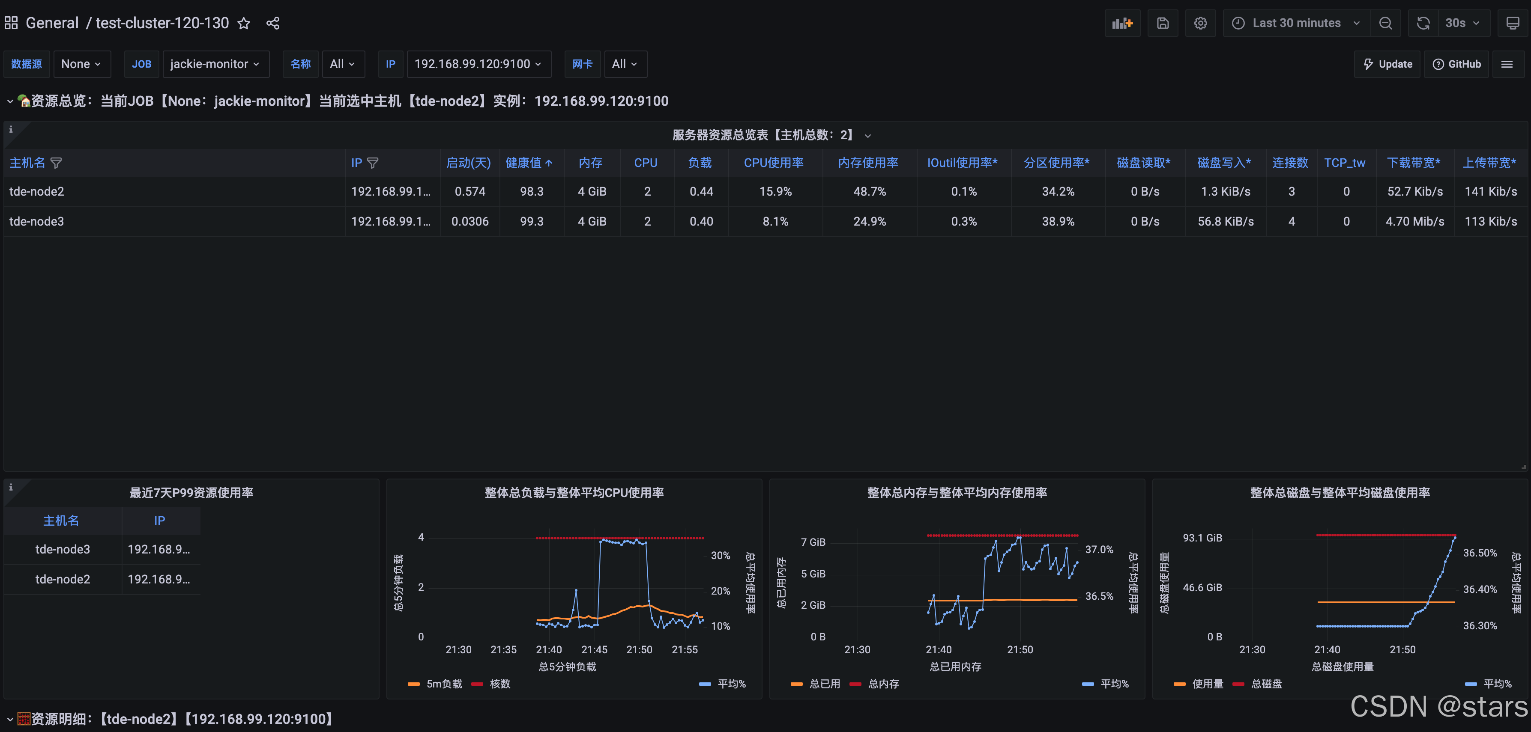This screenshot has height=732, width=1531.
Task: Select tde-node2 in P99 table
Action: point(63,580)
